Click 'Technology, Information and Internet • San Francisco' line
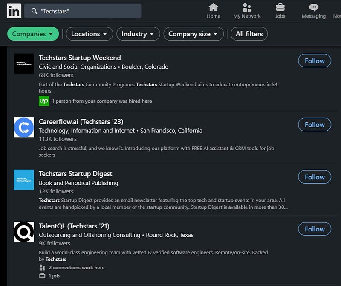341x286 pixels. pyautogui.click(x=121, y=131)
